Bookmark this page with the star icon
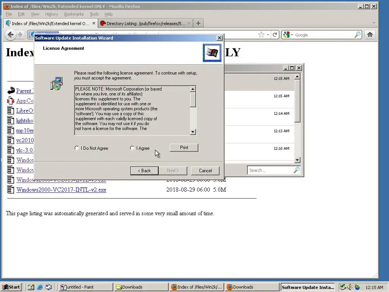The width and height of the screenshot is (389, 292). [261, 35]
